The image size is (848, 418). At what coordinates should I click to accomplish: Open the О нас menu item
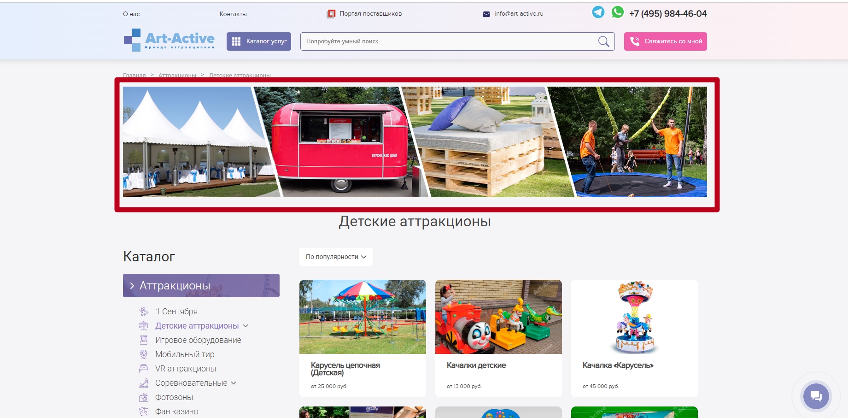click(131, 14)
